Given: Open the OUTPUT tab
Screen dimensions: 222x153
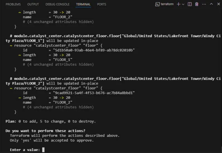Looking at the screenshot, I should pos(33,4).
